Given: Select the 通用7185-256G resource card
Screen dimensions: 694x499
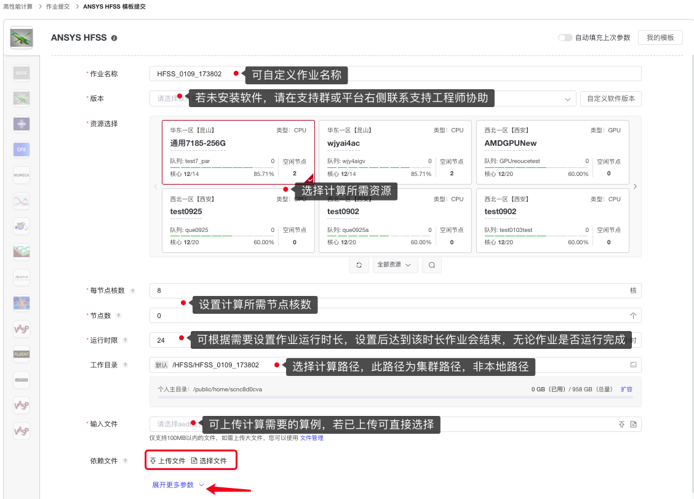Looking at the screenshot, I should click(x=238, y=152).
